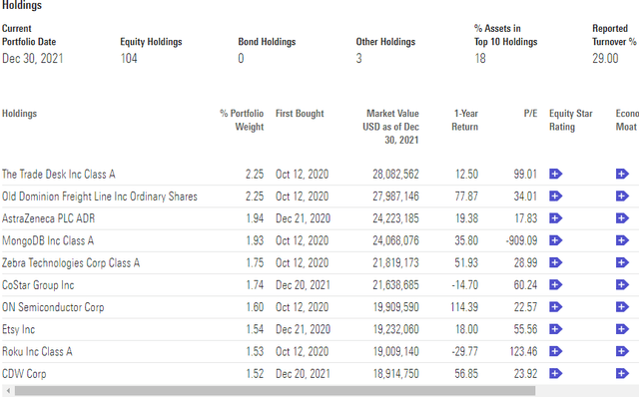Viewport: 639px width, 397px height.
Task: Select the Bond Holdings value 0
Action: tap(241, 59)
